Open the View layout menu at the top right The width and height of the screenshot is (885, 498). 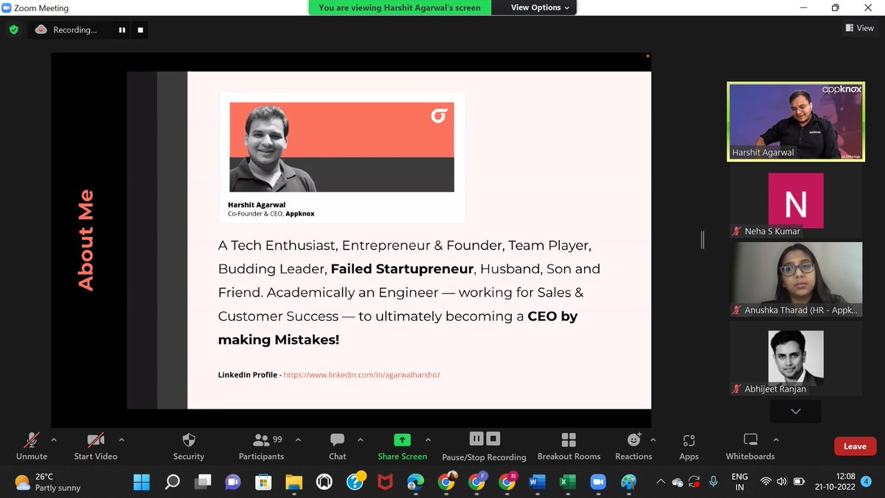[860, 28]
